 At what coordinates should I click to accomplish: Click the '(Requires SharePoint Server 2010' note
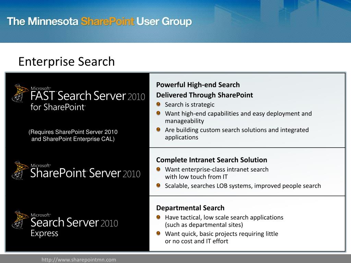73,132
